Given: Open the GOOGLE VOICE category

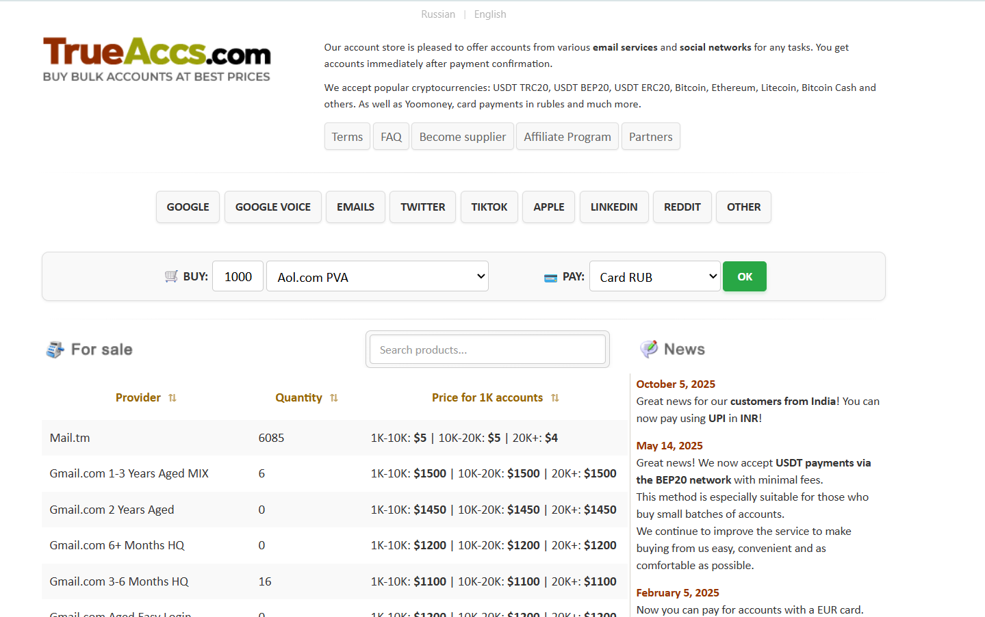Looking at the screenshot, I should pos(272,207).
